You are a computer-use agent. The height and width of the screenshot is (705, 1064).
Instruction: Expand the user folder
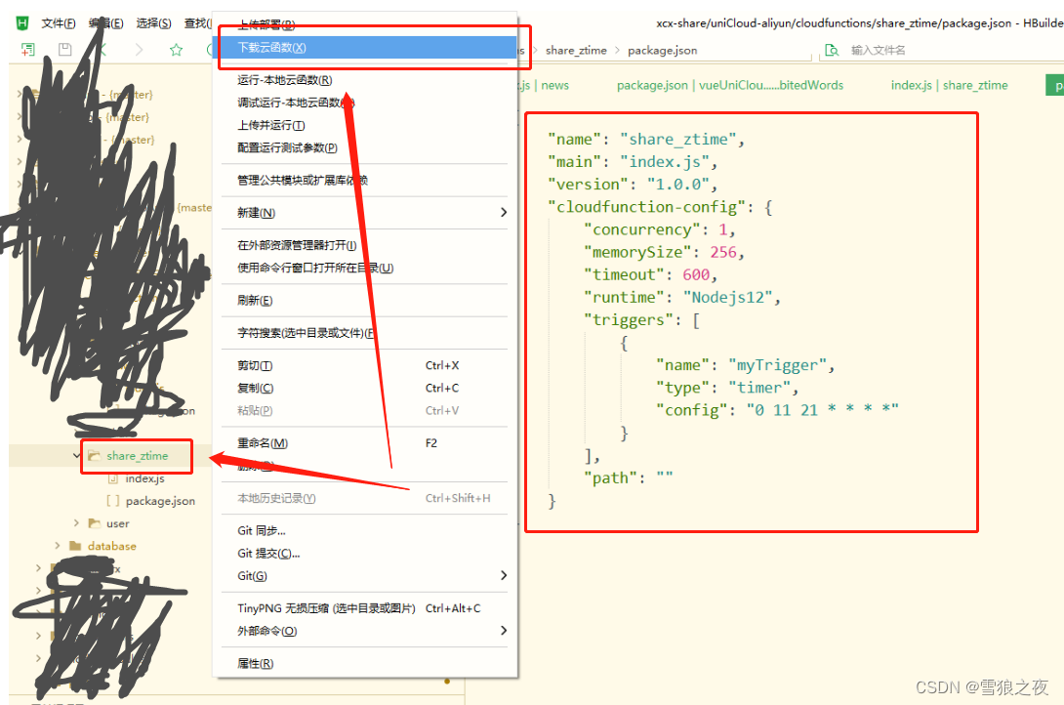[76, 523]
